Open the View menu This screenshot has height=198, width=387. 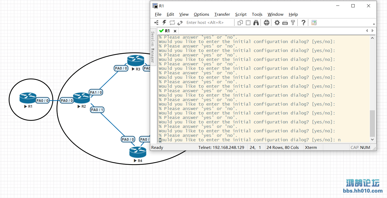(184, 14)
